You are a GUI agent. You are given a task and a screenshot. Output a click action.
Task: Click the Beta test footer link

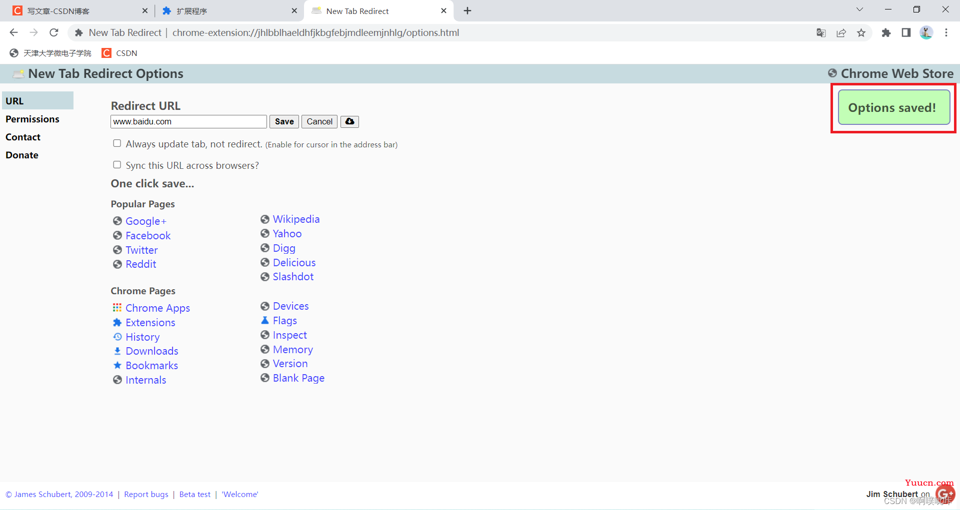tap(195, 494)
